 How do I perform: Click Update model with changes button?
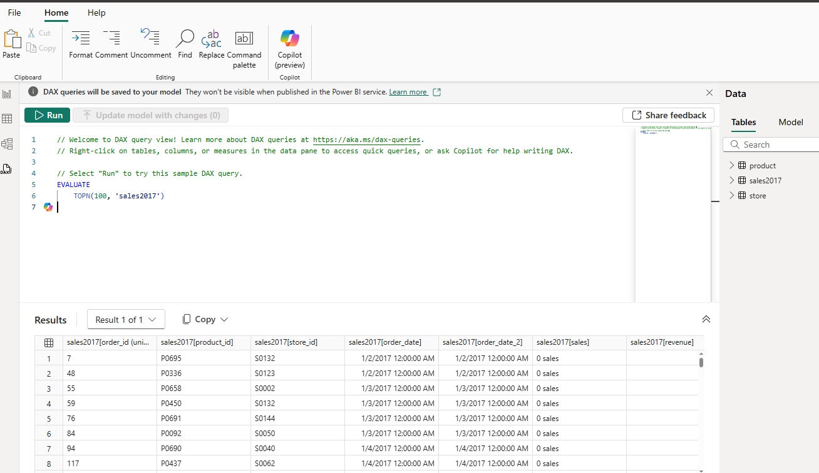[x=150, y=115]
